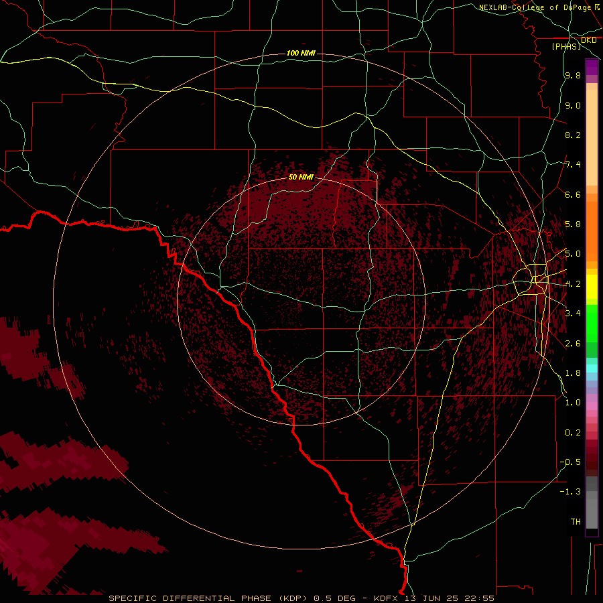This screenshot has height=603, width=603.
Task: Select the 1.0 value on color scale
Action: 573,403
